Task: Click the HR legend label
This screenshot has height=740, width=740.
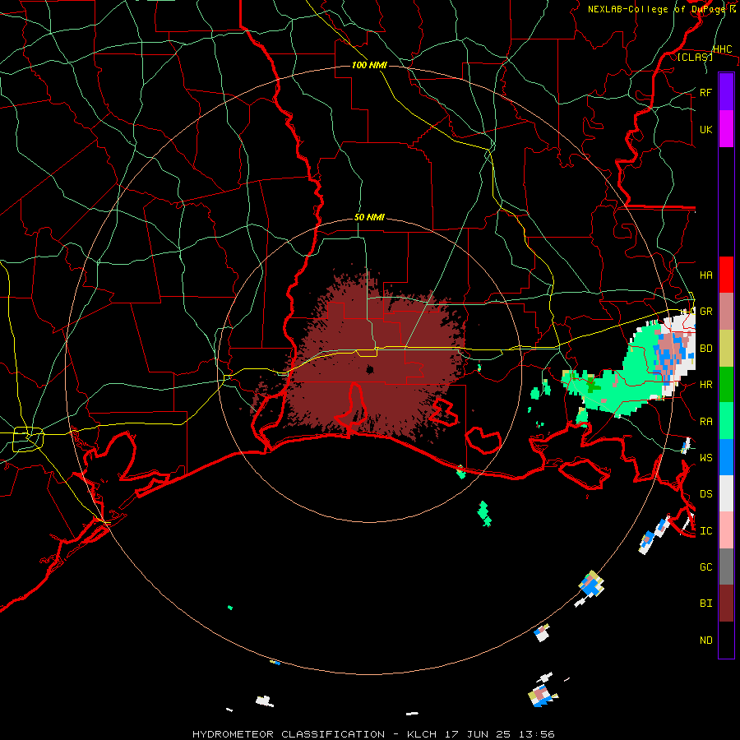Action: tap(705, 385)
